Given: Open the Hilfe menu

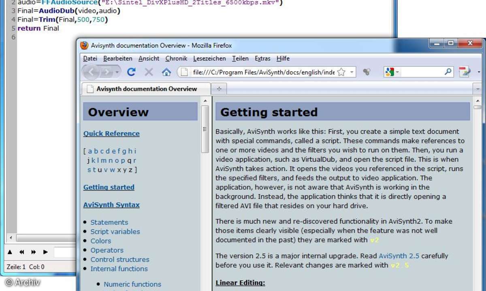Looking at the screenshot, I should 283,59.
